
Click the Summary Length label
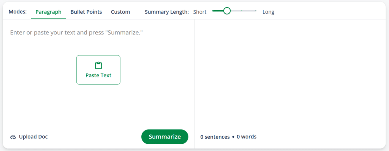pyautogui.click(x=167, y=12)
